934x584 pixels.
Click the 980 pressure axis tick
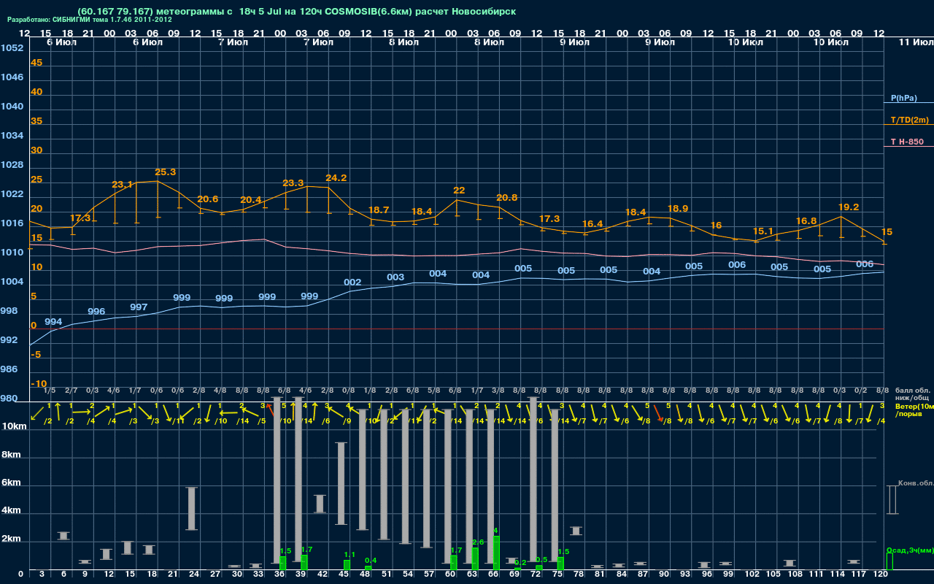click(9, 399)
